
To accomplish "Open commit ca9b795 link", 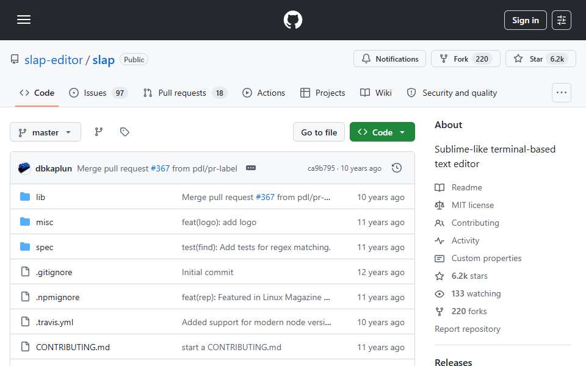I will click(x=321, y=168).
